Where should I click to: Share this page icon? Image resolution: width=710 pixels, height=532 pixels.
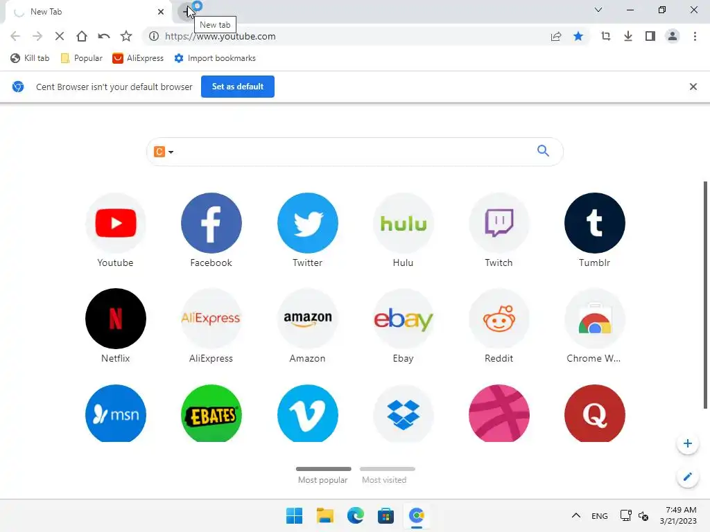(x=556, y=36)
